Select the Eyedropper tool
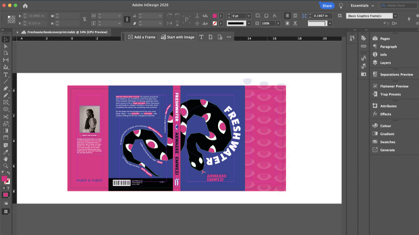Image resolution: width=419 pixels, height=235 pixels. click(6, 152)
